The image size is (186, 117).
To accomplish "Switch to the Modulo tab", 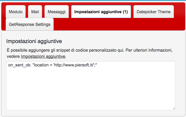I will pos(16,12).
